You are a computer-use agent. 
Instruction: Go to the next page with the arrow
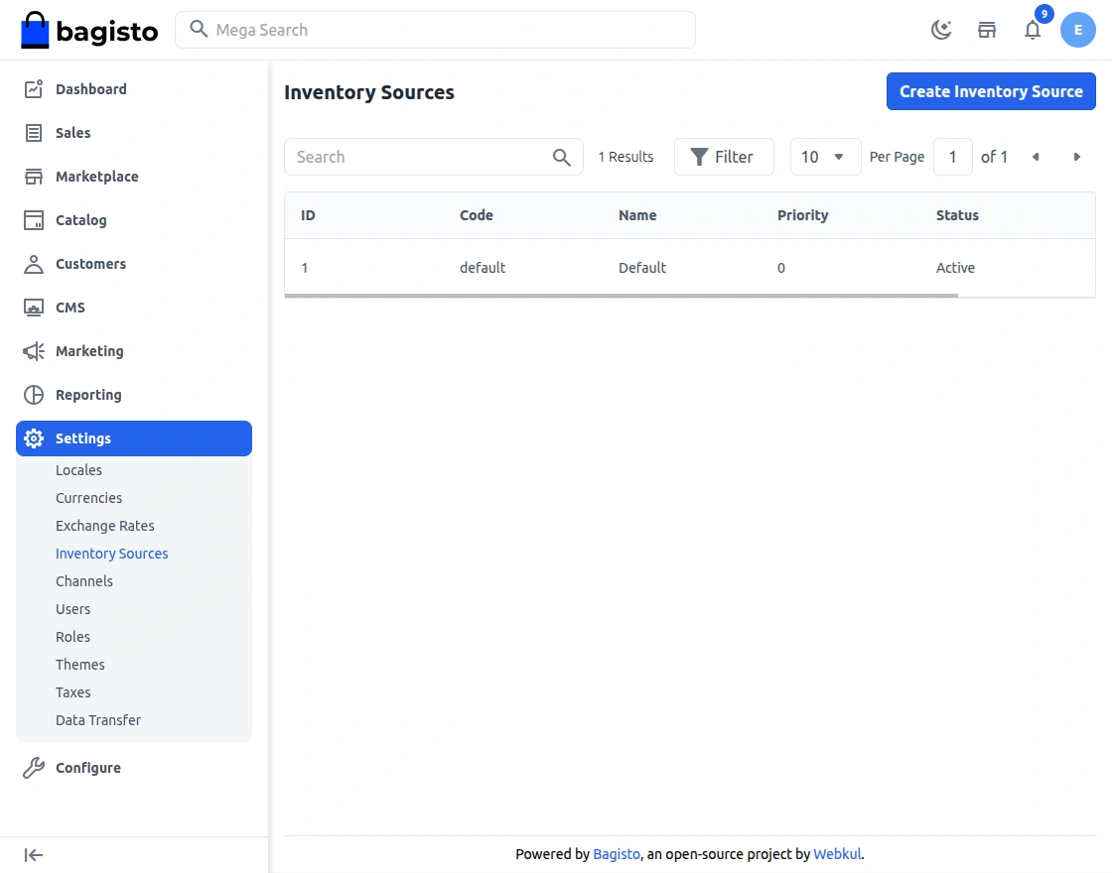tap(1077, 157)
